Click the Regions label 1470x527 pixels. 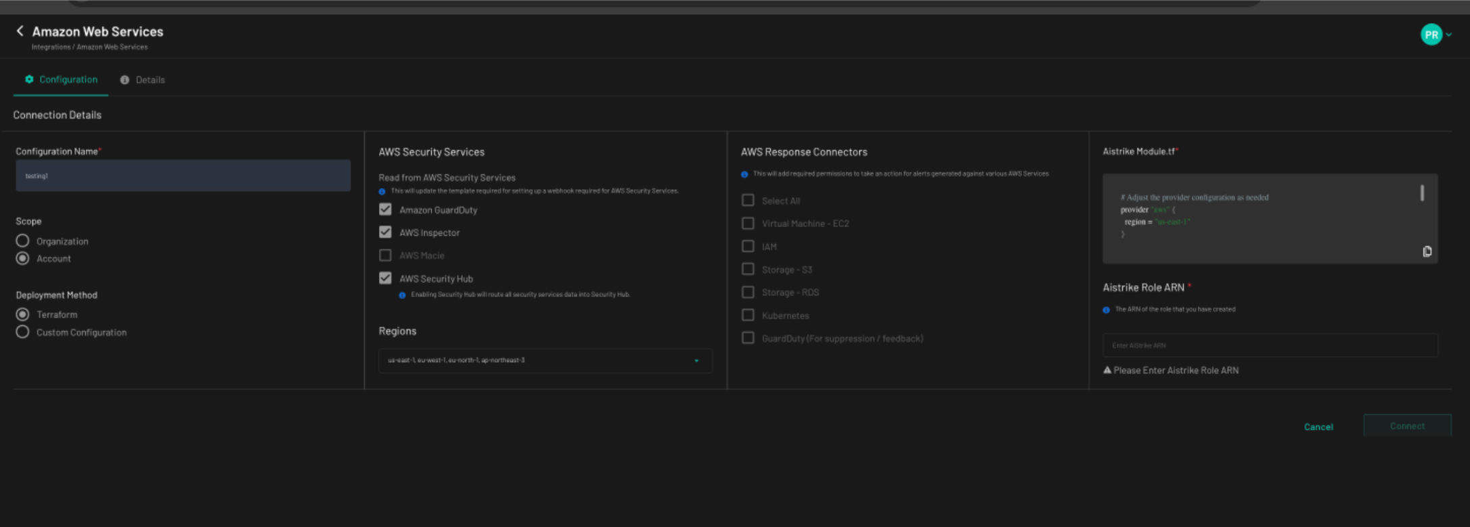coord(397,331)
